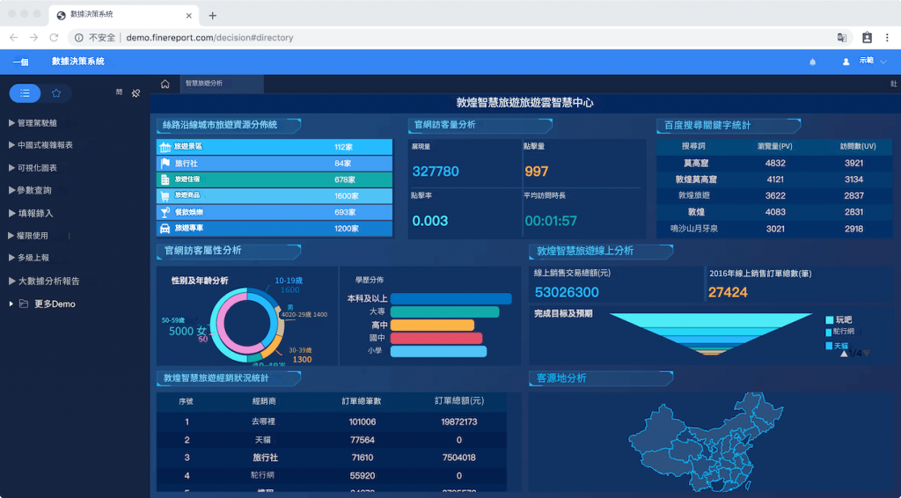Viewport: 901px width, 498px height.
Task: Open the Chrome three-dot menu
Action: (889, 38)
